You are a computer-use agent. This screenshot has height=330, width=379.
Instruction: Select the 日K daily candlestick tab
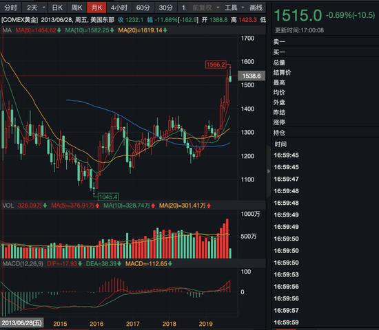coord(57,8)
